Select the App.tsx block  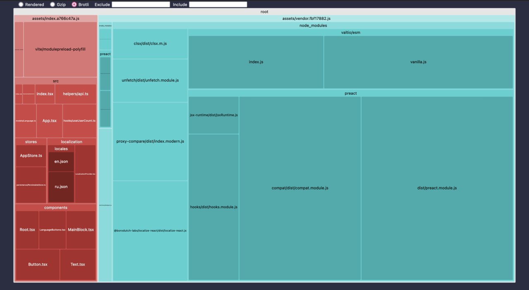50,121
